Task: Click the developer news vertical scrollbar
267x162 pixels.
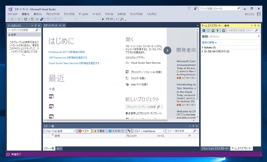Action: [x=197, y=65]
